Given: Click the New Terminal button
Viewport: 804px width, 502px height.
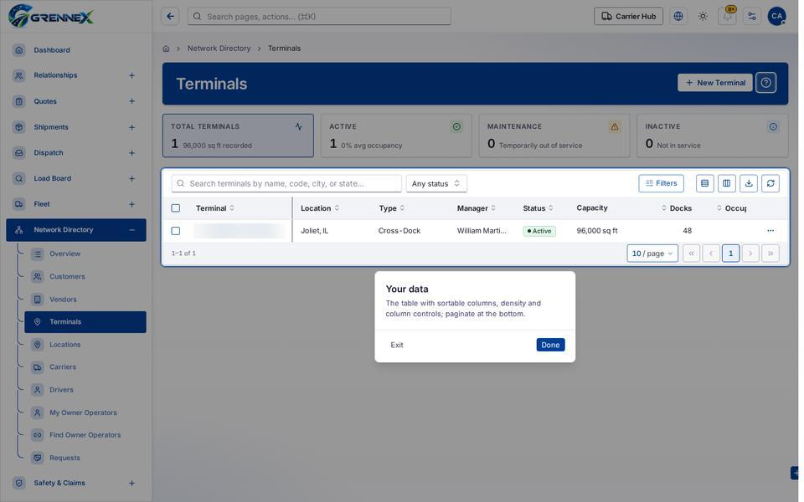Looking at the screenshot, I should click(x=714, y=83).
